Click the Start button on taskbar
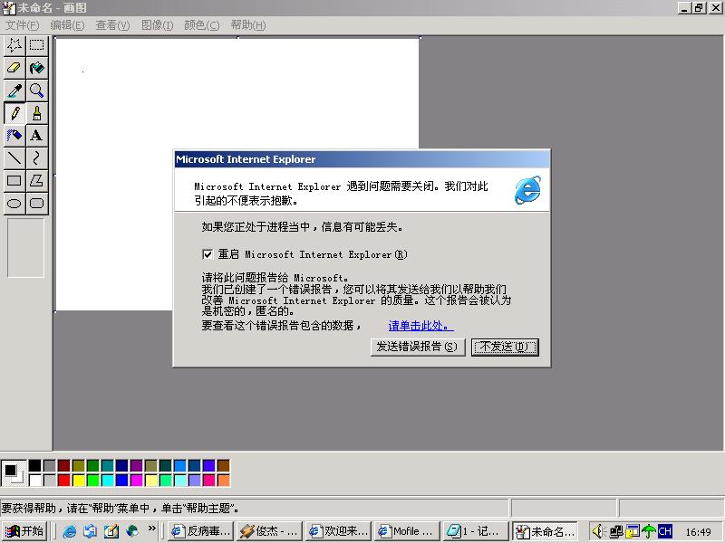Screen dimensions: 725x543 pyautogui.click(x=24, y=531)
